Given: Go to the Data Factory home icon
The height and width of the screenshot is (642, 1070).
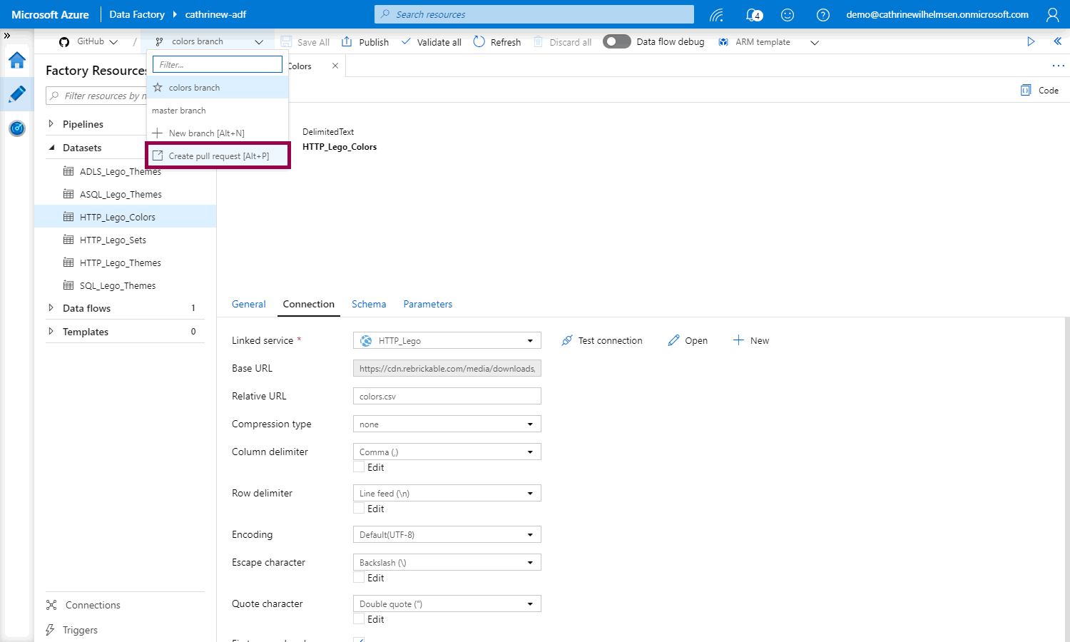Looking at the screenshot, I should point(17,61).
